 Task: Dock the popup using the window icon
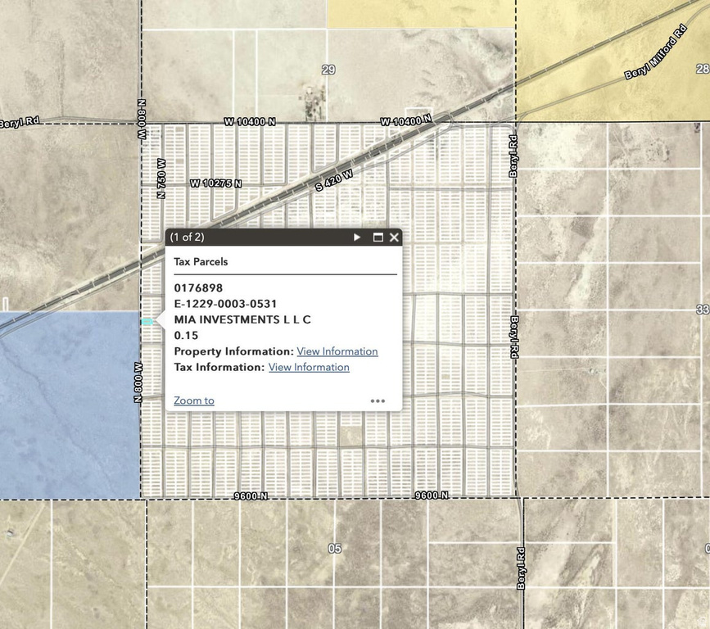(x=377, y=237)
